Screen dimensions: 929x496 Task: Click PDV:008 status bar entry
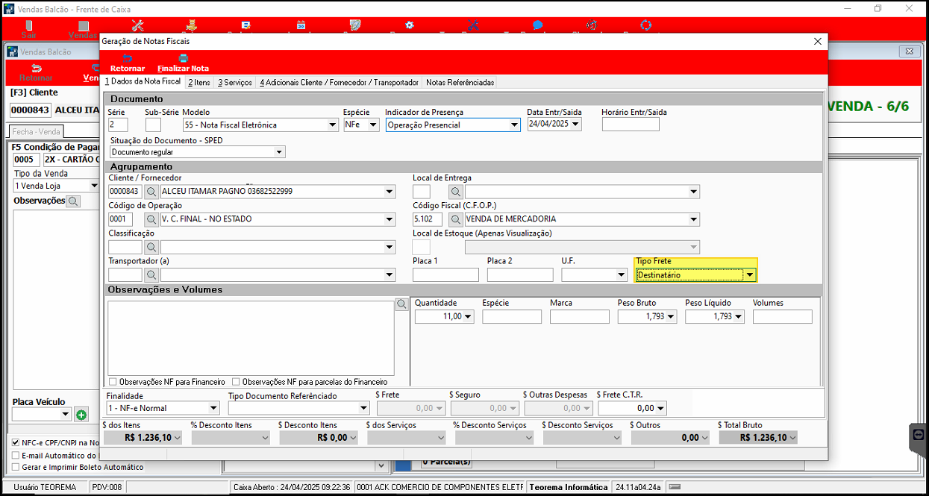106,487
